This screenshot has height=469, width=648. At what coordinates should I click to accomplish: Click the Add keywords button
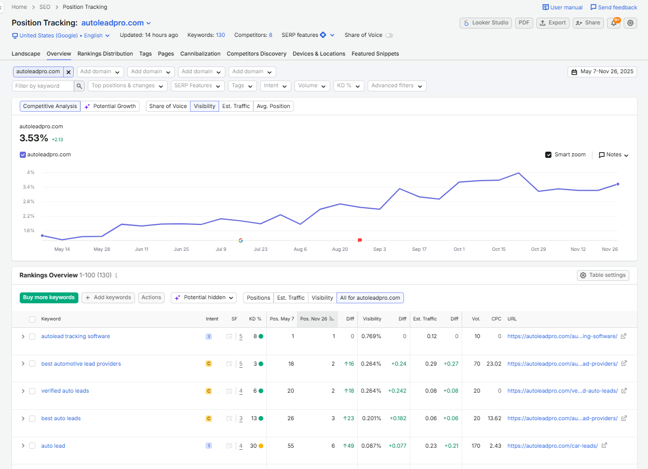point(108,298)
